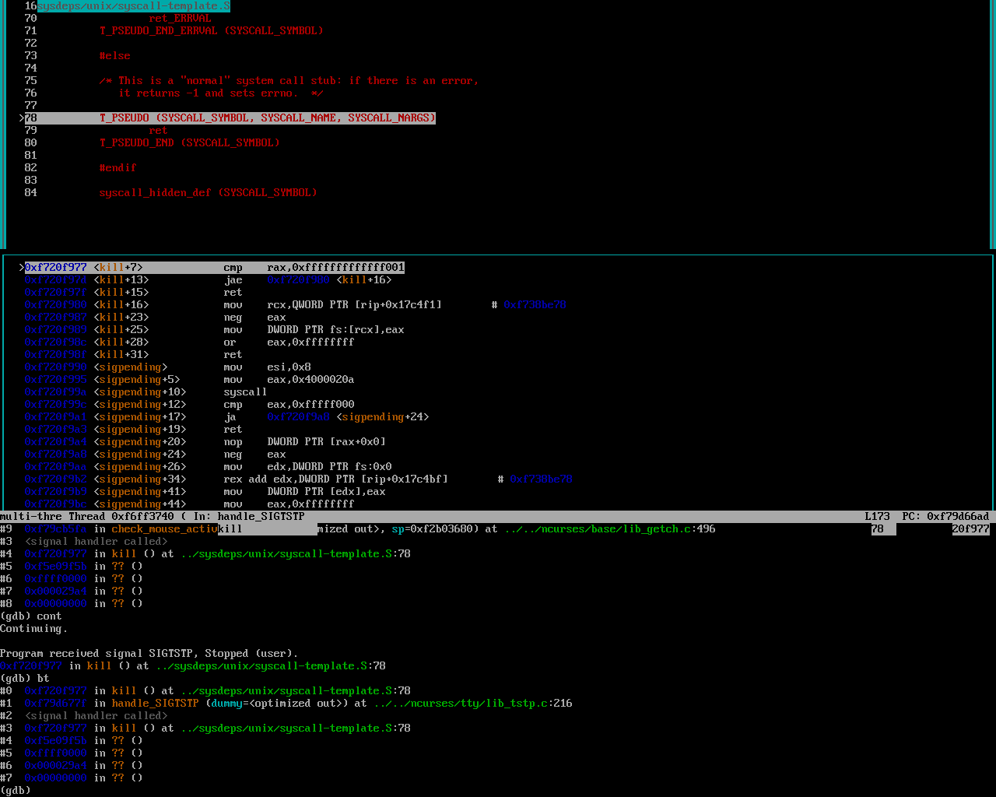Click the program counter arrow at kill+7
The height and width of the screenshot is (797, 996).
coord(22,268)
